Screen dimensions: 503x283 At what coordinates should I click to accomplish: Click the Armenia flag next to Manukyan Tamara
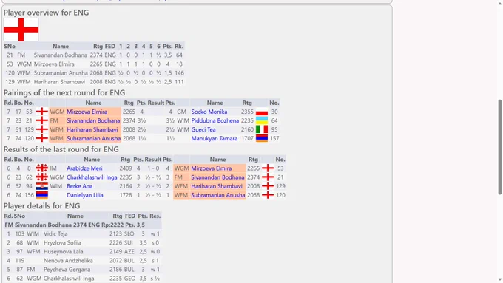coord(262,139)
